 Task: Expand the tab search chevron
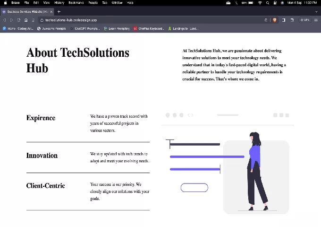pyautogui.click(x=316, y=11)
